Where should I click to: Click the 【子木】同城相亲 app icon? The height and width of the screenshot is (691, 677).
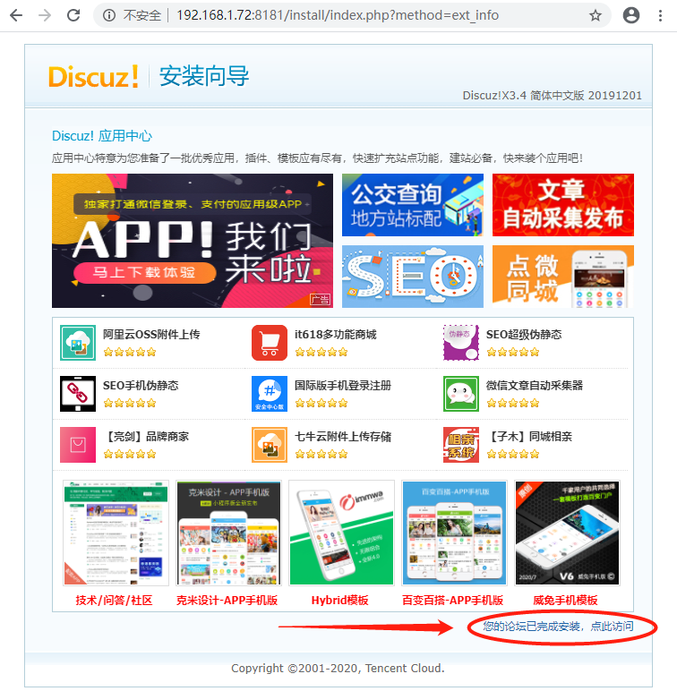coord(461,445)
